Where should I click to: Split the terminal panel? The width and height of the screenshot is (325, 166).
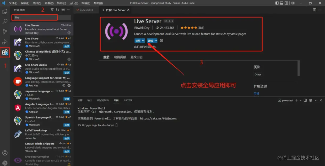tap(305, 100)
